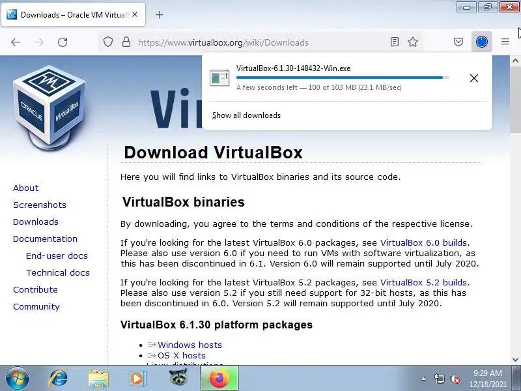Click the scrollbar down arrow
Screen dimensions: 521x391
pos(515,360)
